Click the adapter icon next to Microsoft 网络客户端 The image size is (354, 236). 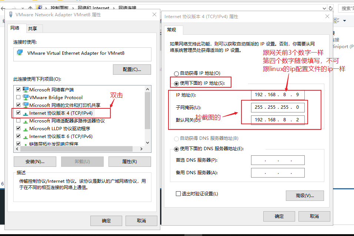coord(25,89)
